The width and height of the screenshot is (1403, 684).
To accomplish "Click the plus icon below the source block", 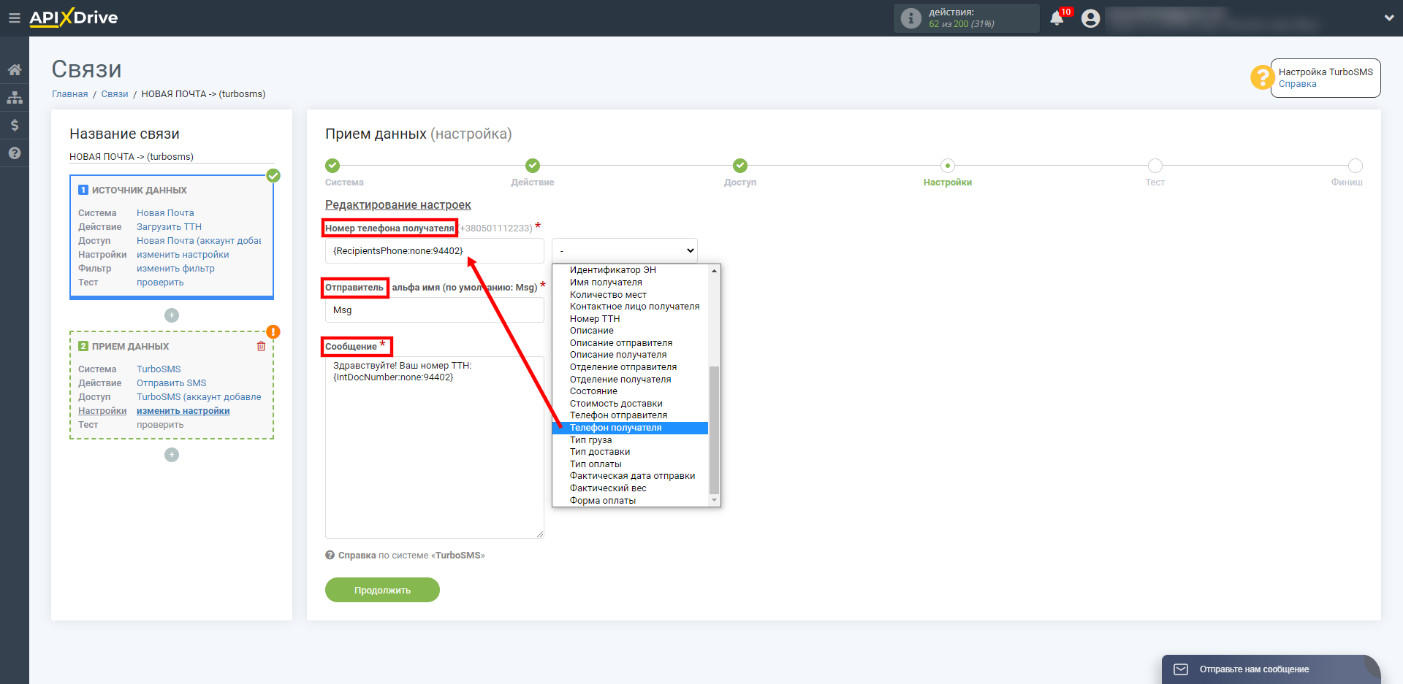I will 172,315.
